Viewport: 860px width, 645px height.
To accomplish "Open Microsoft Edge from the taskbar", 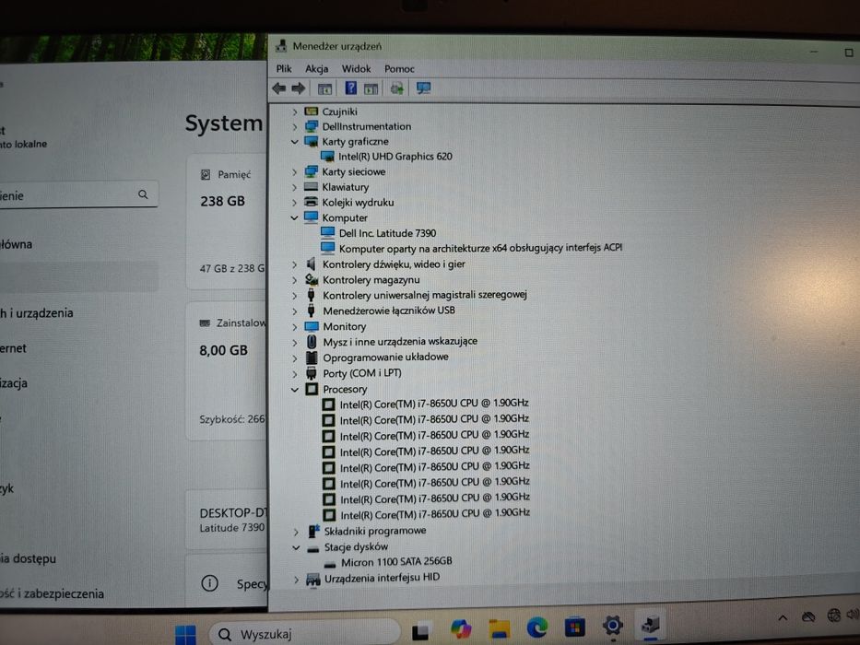I will [x=537, y=627].
